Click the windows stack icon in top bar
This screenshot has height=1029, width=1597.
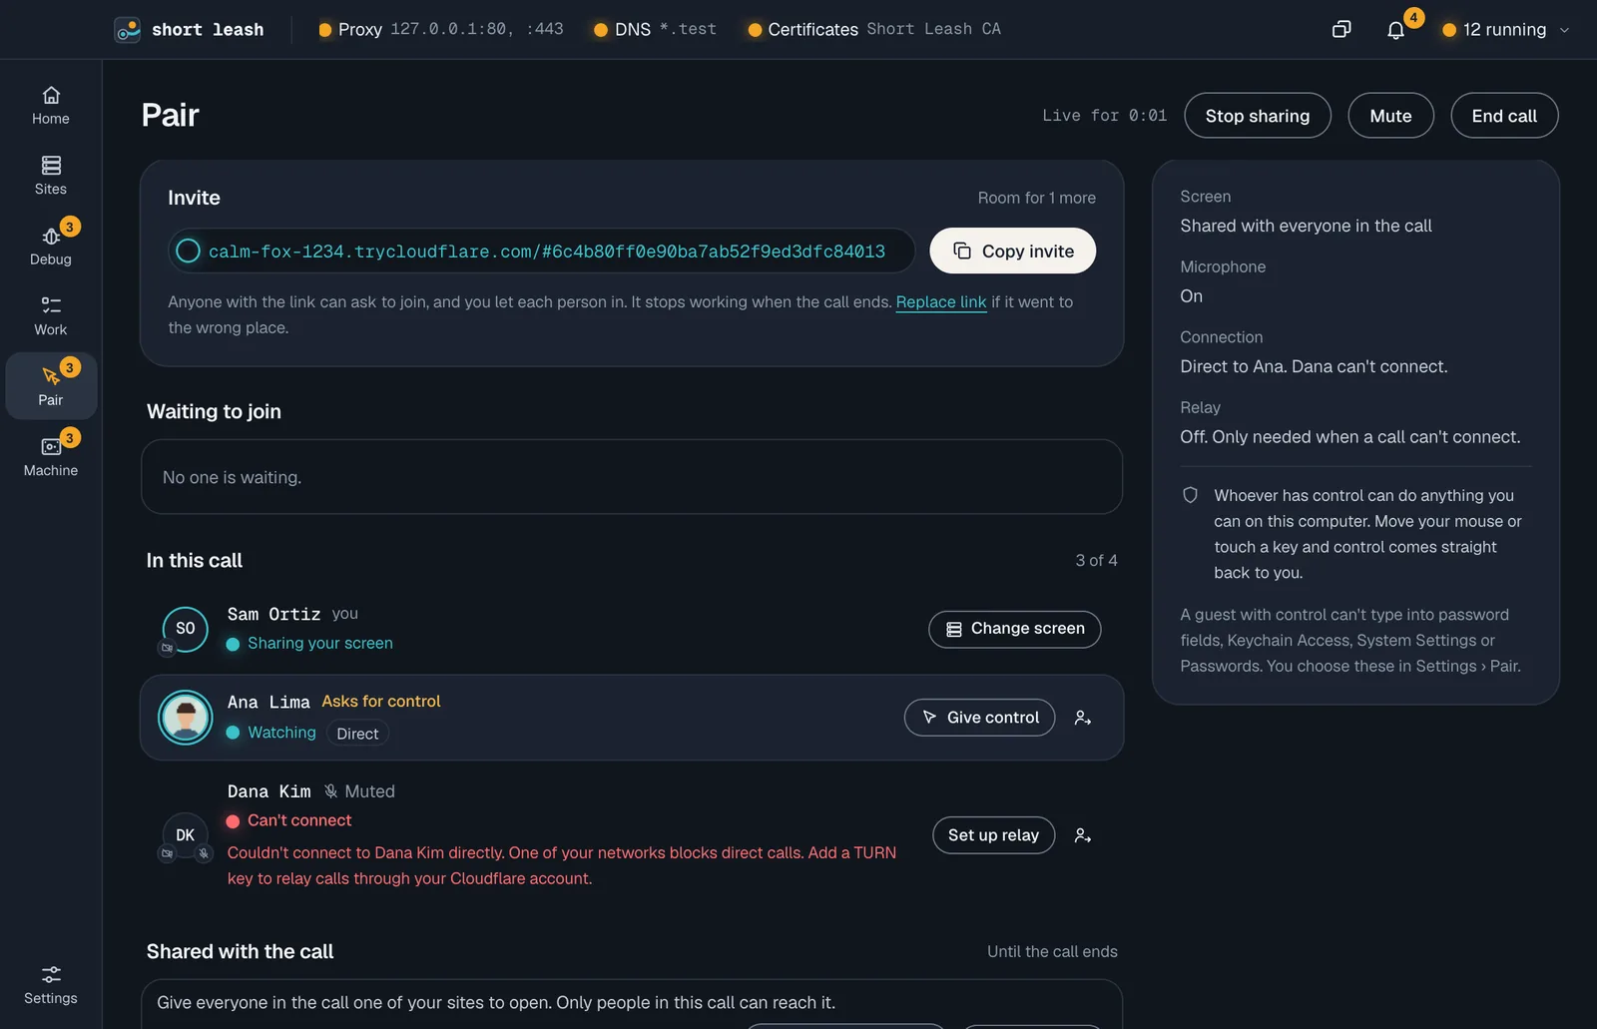coord(1341,30)
